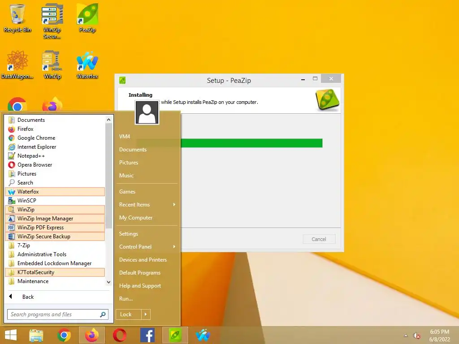Expand the Control Panel submenu
Screen dimensions: 459x344
click(x=147, y=247)
